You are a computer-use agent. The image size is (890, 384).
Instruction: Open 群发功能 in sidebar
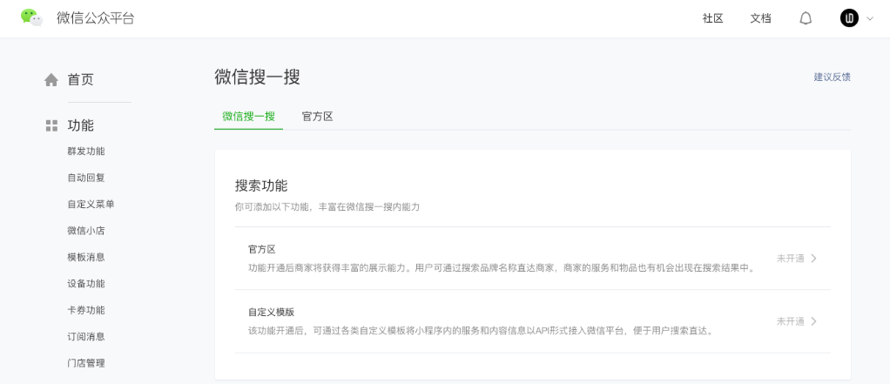pos(86,151)
